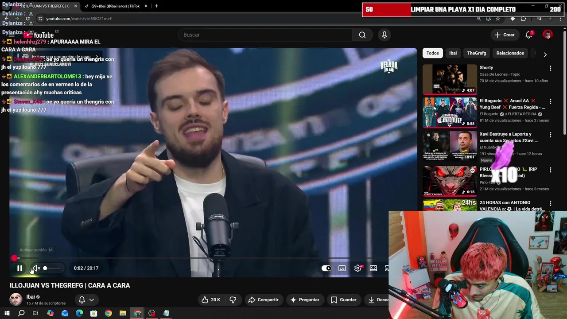Screen dimensions: 567x319
Task: Open the YouTube logo home link
Action: [x=39, y=35]
